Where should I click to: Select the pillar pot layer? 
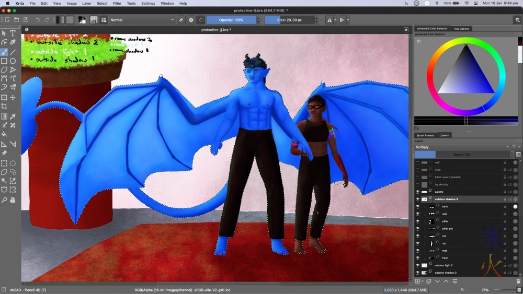click(x=448, y=228)
